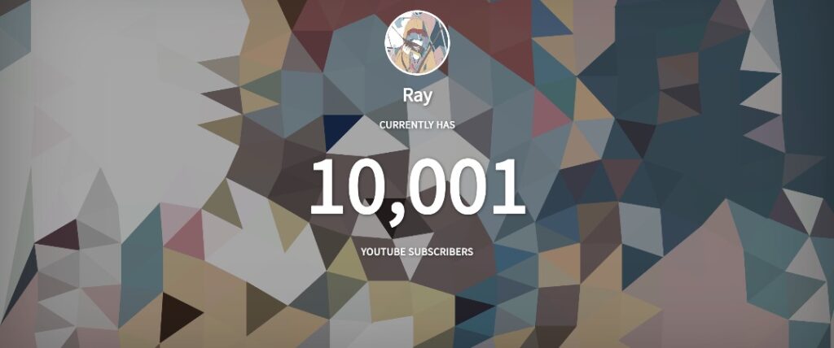Screen dimensions: 834x348
Task: Click the dark navy triangle beside "CURRENTLY HAS"
Action: coord(340,128)
